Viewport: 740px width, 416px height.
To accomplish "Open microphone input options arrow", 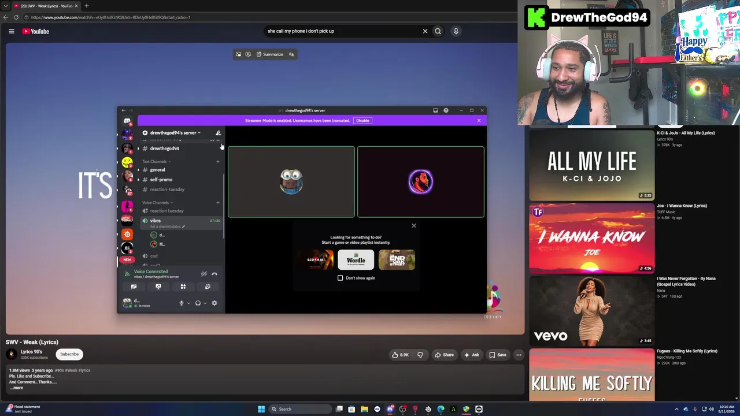I will click(188, 303).
